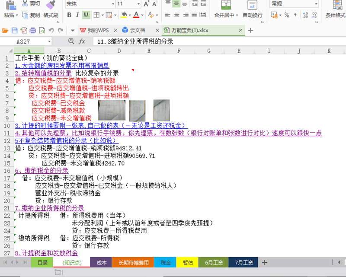Viewport: 346px width, 277px height.
Task: Click the font color red A swatch
Action: [x=136, y=15]
